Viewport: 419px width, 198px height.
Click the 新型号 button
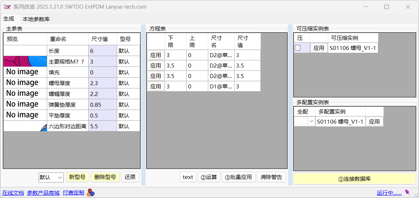point(77,177)
